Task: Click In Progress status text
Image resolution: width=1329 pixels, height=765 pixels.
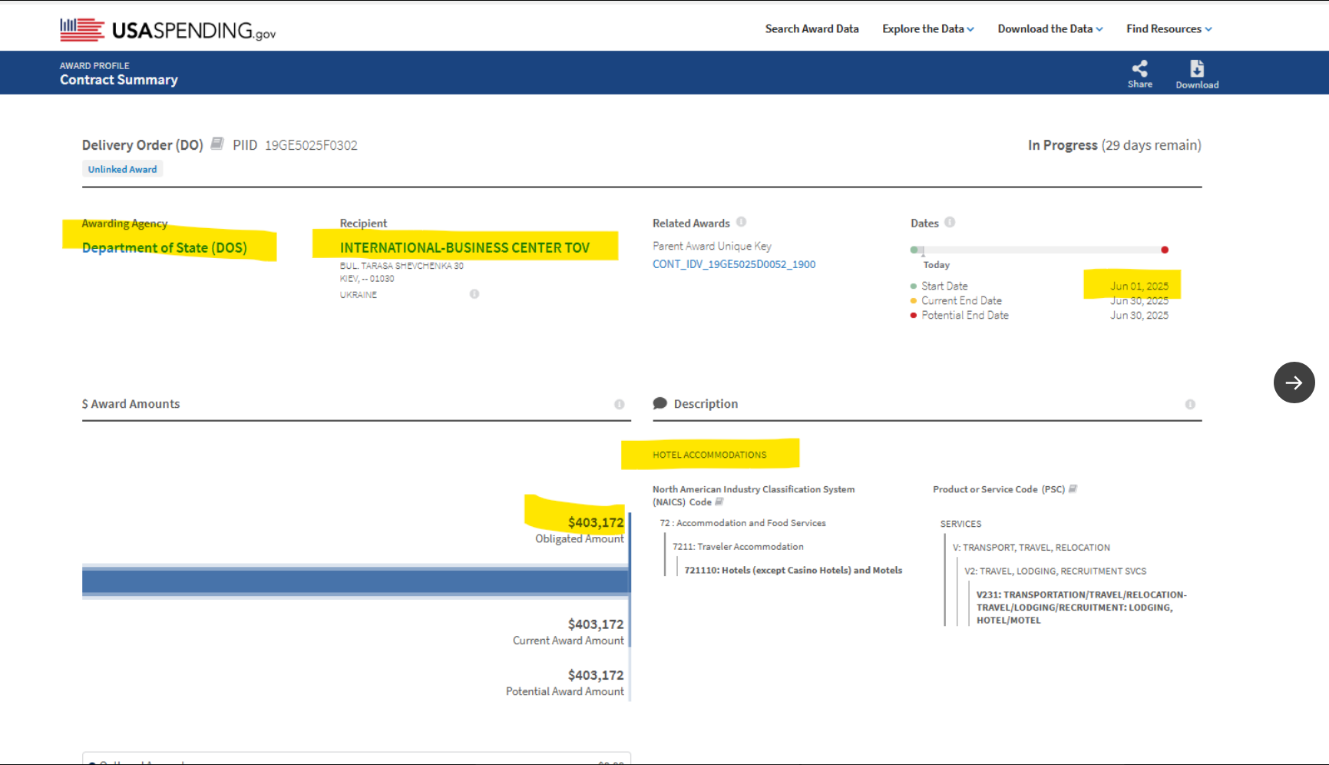Action: (x=1063, y=145)
